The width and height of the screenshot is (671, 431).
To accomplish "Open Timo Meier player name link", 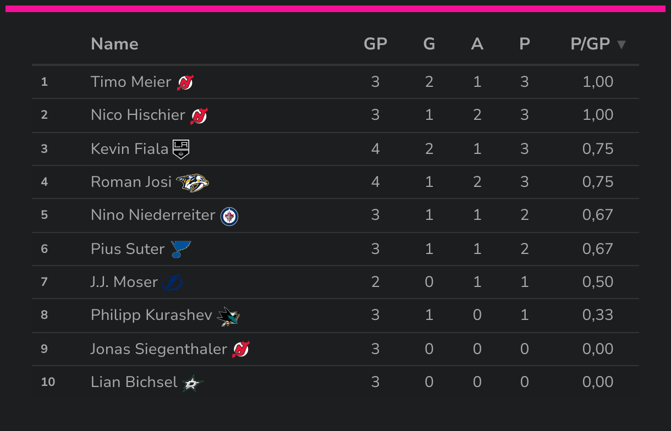I will 131,82.
